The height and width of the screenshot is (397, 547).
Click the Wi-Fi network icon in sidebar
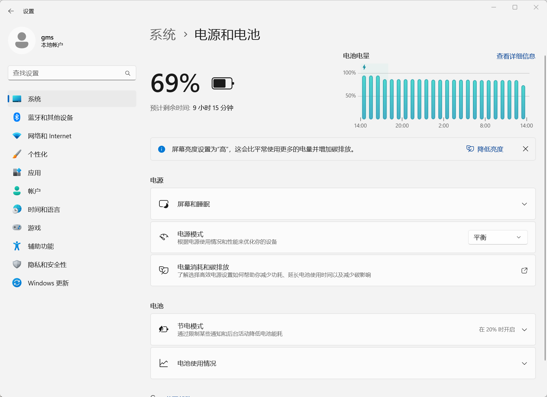[17, 136]
